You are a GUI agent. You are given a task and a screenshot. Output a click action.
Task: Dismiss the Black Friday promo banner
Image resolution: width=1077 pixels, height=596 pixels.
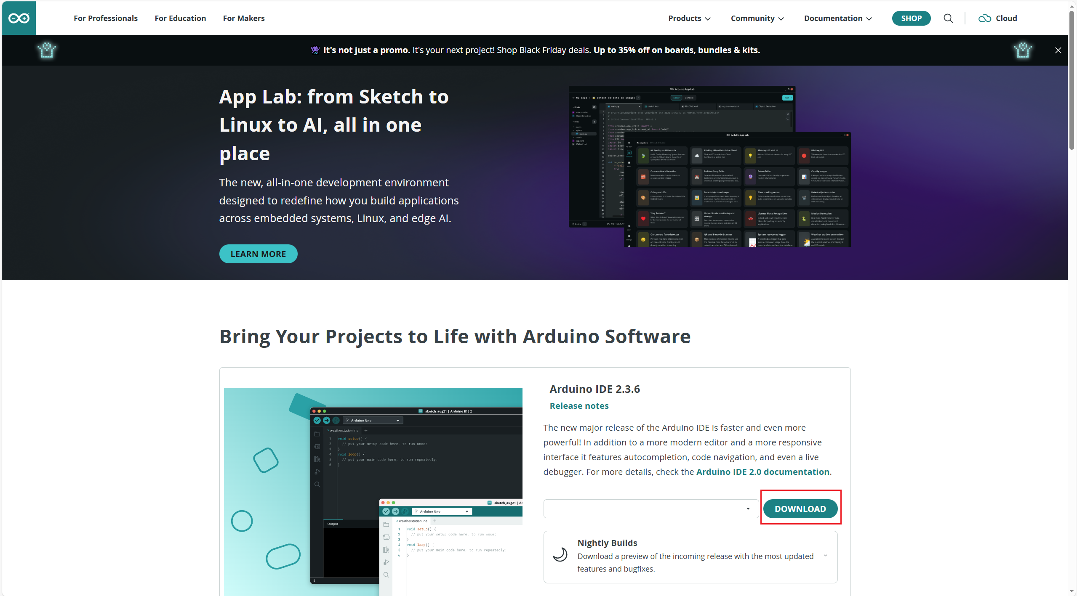1058,50
